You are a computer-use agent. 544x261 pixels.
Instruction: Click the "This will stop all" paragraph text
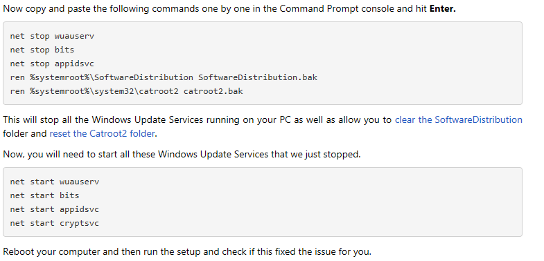point(263,126)
